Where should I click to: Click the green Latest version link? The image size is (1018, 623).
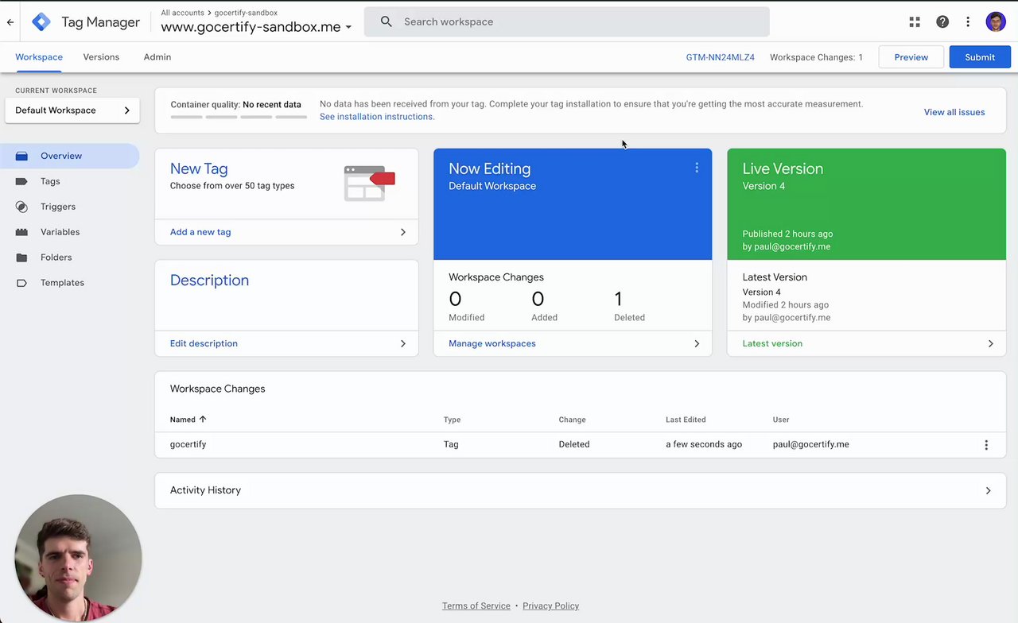coord(772,343)
